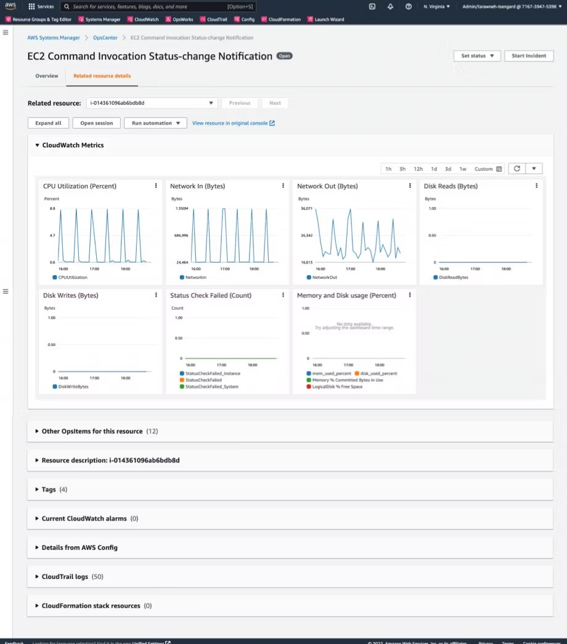Open the N. Virginia region selector
This screenshot has height=644, width=567.
point(437,7)
